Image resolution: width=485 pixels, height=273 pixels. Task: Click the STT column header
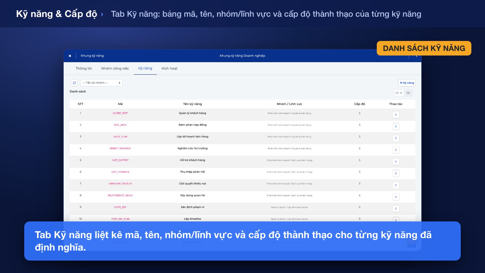click(x=80, y=104)
